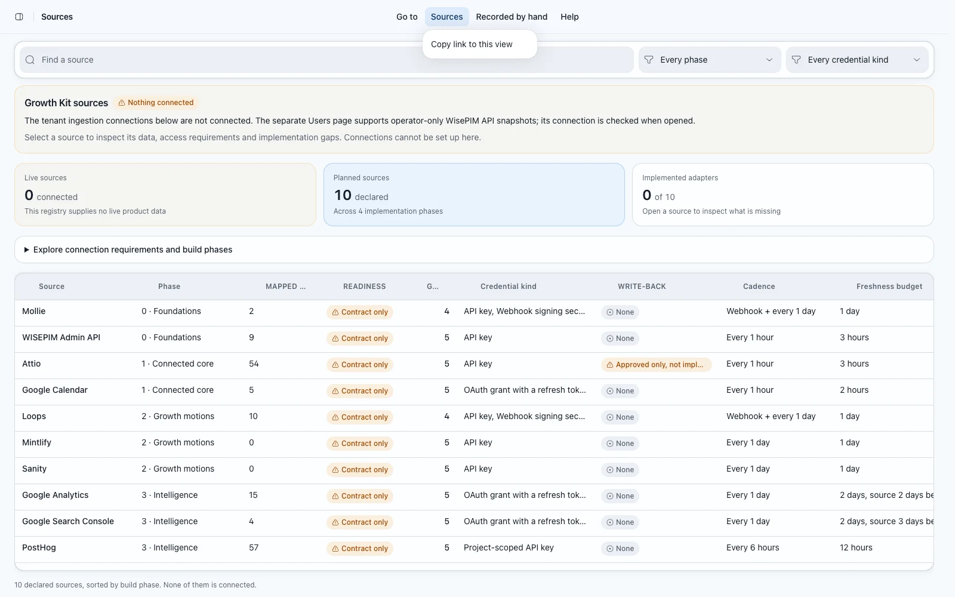The image size is (955, 597).
Task: Click the Growth Kit sources heading
Action: click(66, 103)
